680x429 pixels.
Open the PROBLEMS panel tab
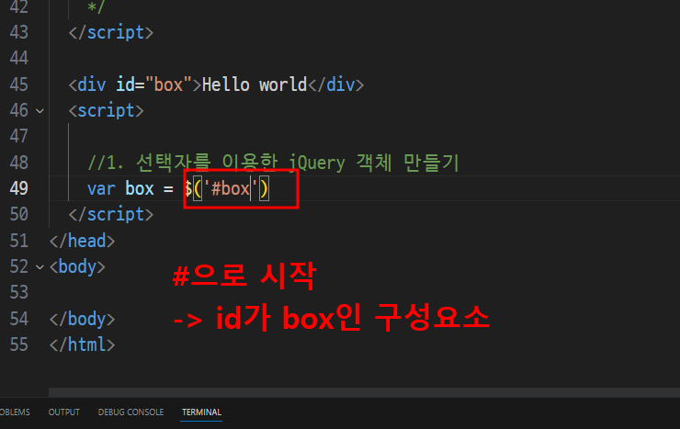click(x=15, y=412)
